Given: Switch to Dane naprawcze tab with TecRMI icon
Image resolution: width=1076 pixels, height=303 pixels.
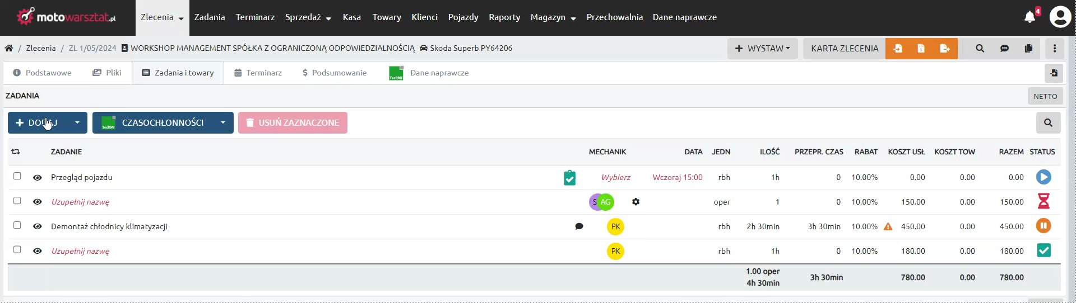Looking at the screenshot, I should click(x=429, y=73).
